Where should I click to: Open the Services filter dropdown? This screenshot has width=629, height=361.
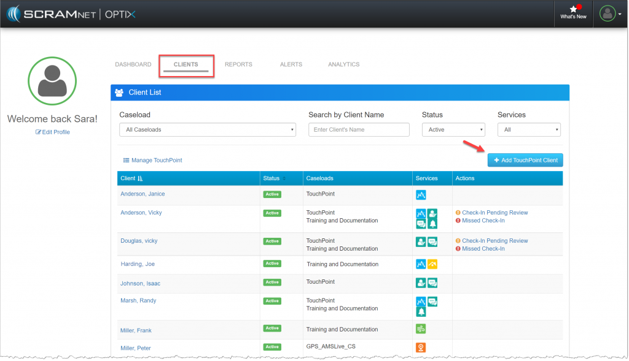point(529,129)
